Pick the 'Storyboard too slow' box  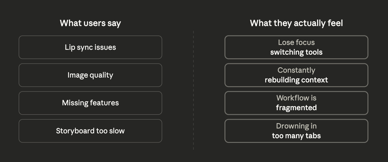pyautogui.click(x=90, y=131)
